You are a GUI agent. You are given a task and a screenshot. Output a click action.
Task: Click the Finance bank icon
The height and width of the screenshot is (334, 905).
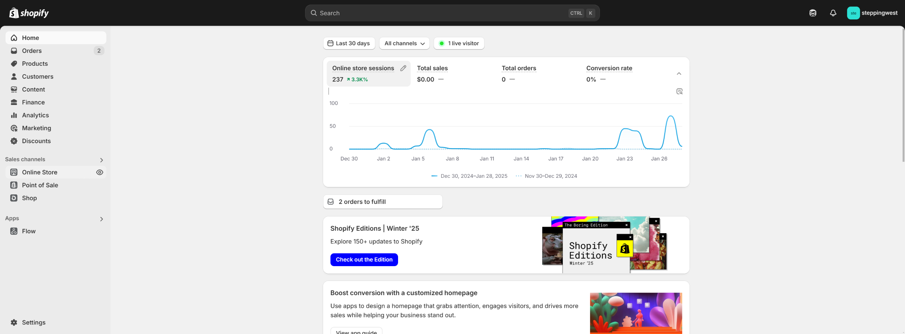pyautogui.click(x=14, y=102)
